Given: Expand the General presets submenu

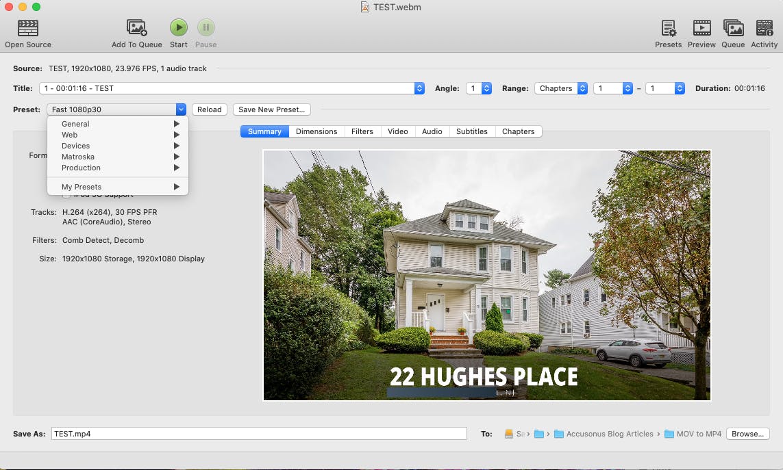Looking at the screenshot, I should 117,124.
